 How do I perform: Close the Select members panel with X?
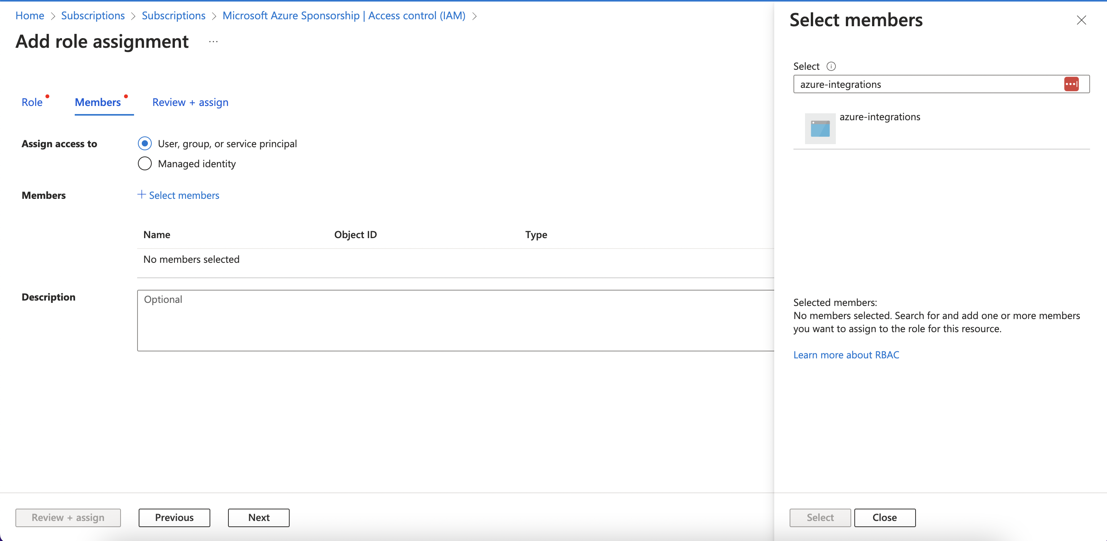tap(1082, 20)
